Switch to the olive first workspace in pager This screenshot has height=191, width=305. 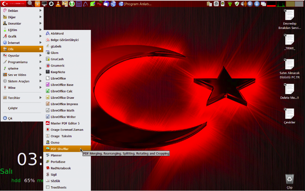pyautogui.click(x=290, y=4)
